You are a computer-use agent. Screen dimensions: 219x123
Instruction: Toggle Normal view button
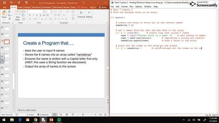click(x=55, y=115)
